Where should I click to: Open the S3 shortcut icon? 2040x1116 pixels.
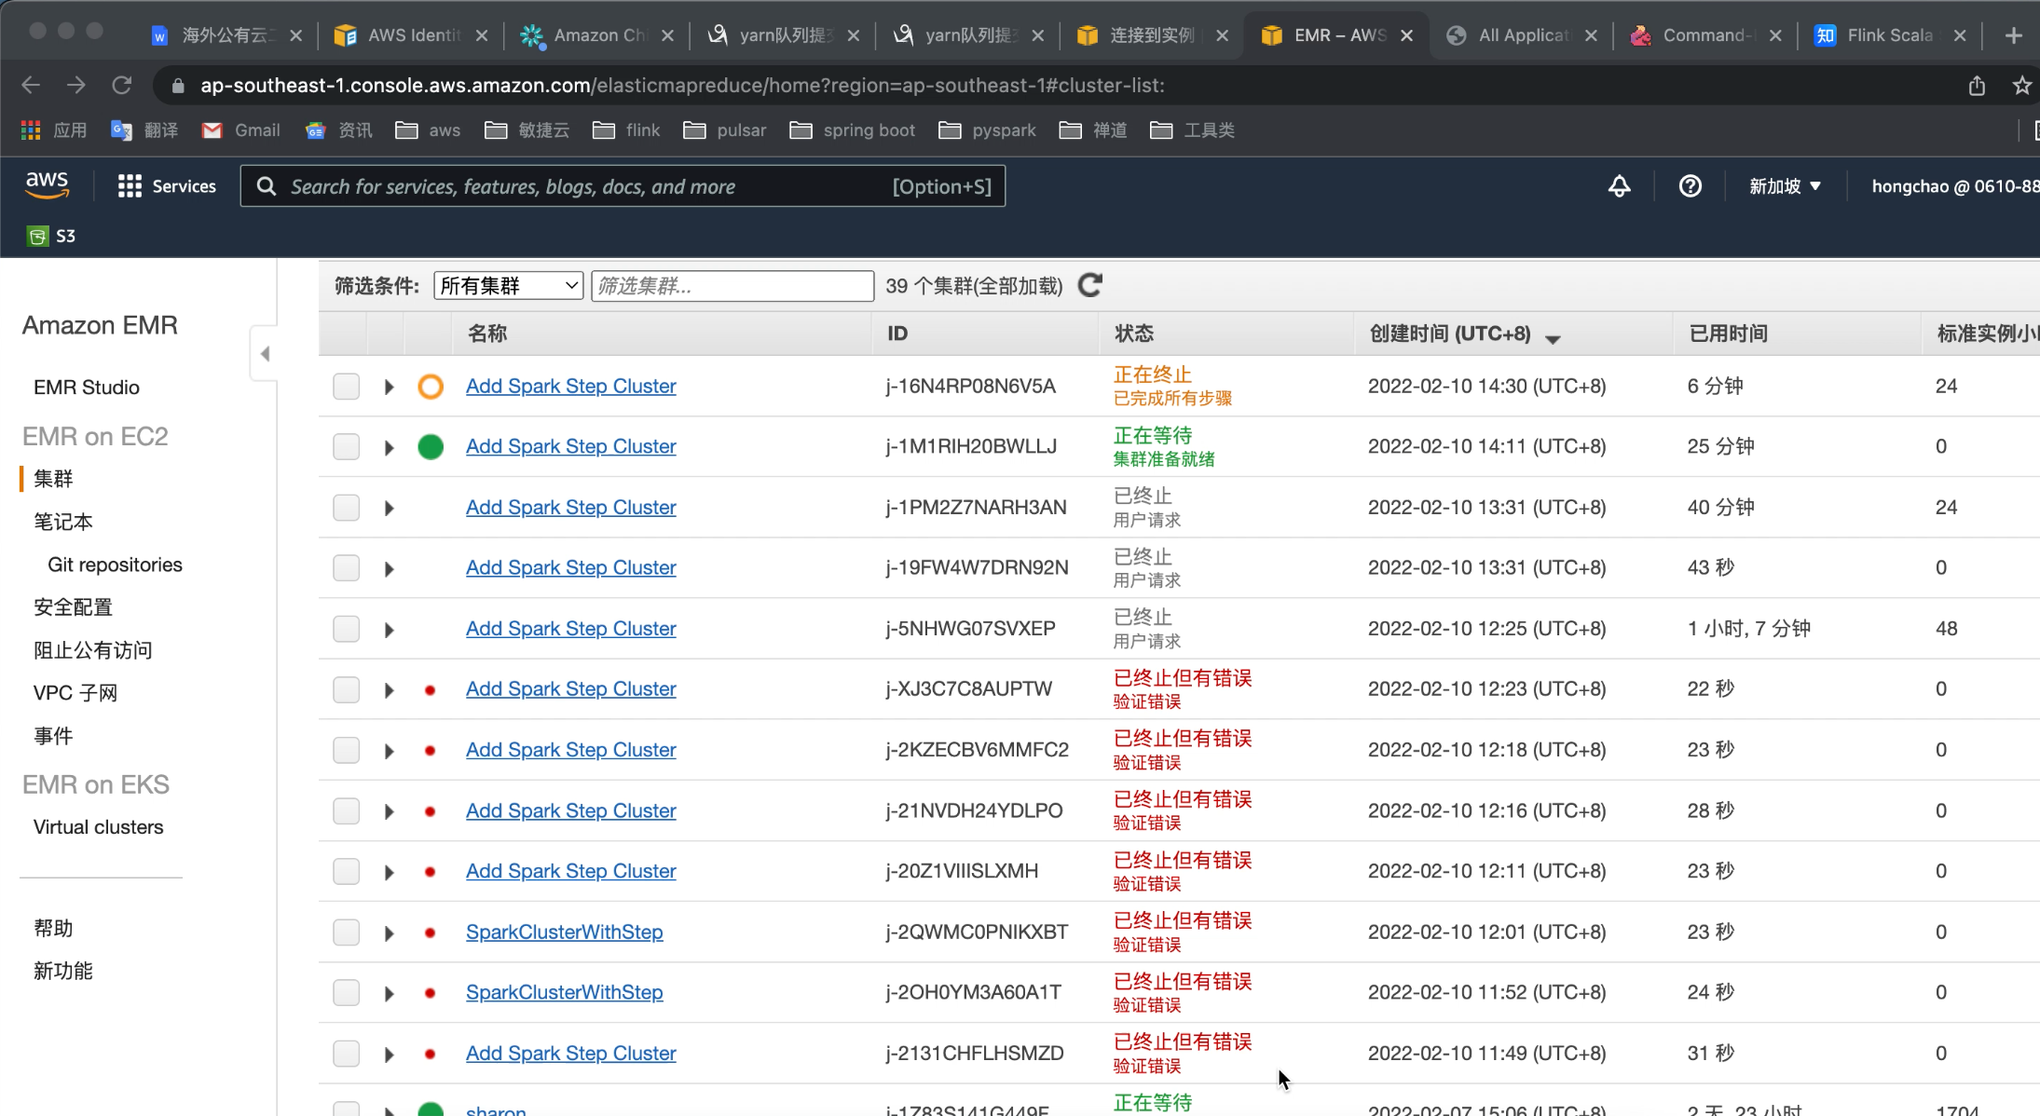37,236
